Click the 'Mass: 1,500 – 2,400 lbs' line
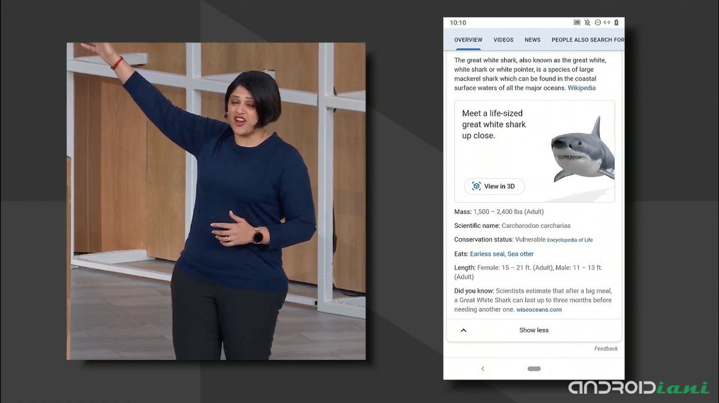This screenshot has width=719, height=403. point(499,211)
